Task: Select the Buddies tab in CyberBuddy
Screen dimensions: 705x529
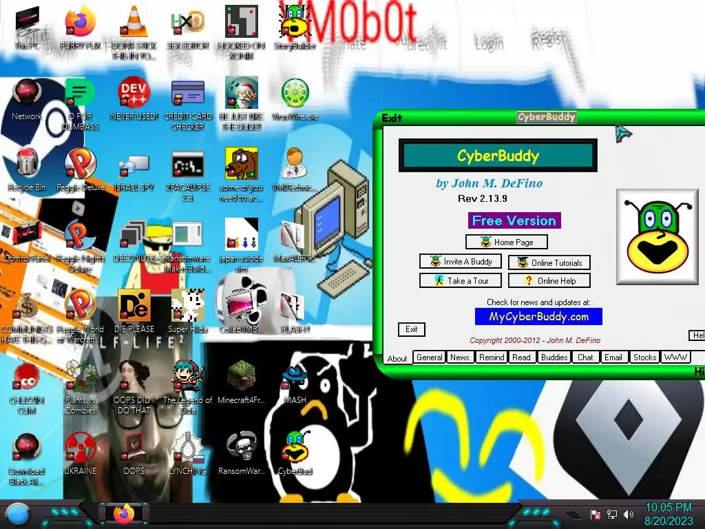Action: (x=554, y=357)
